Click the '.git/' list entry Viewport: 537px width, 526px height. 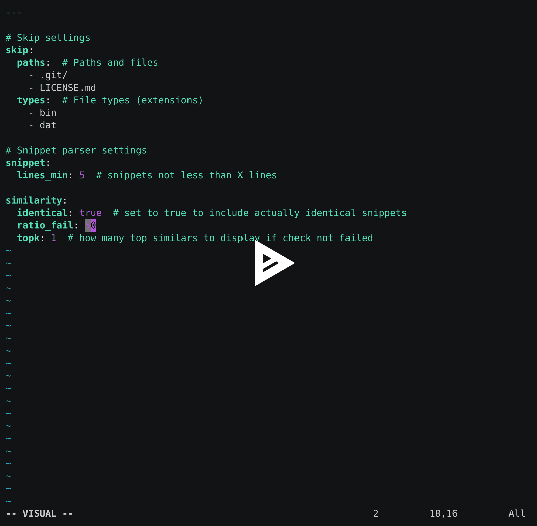(x=54, y=75)
